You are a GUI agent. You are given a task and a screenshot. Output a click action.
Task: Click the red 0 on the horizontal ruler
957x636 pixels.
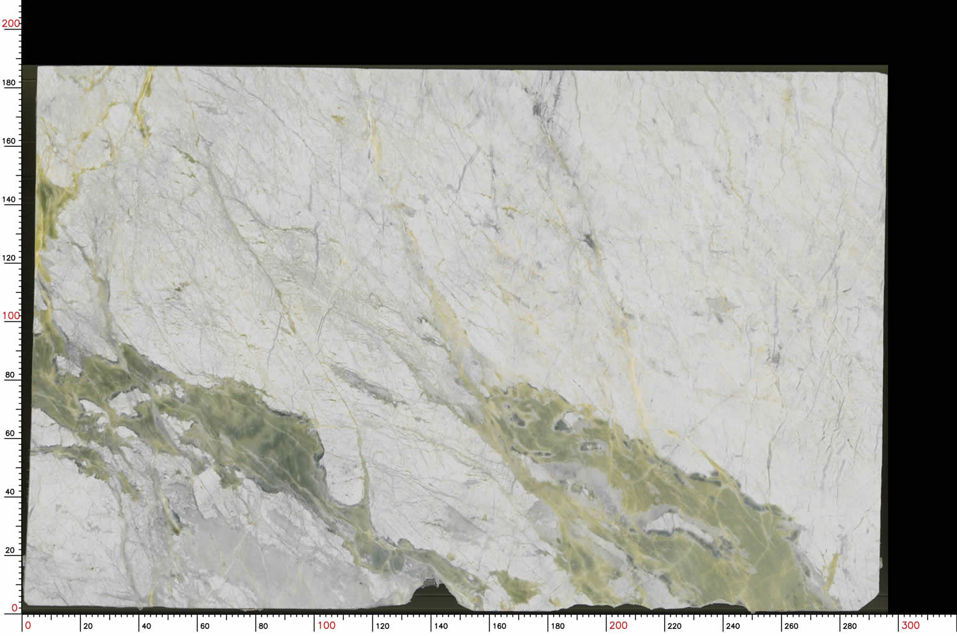(x=27, y=625)
